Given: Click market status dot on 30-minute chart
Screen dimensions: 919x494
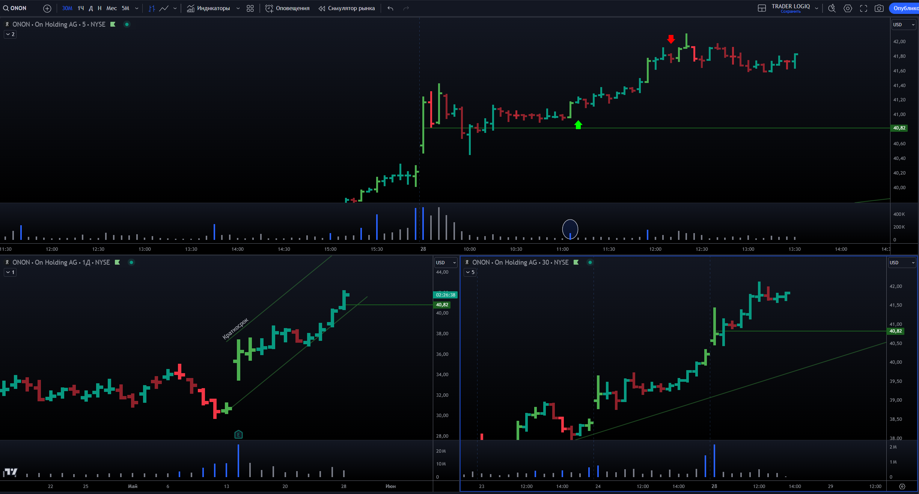Looking at the screenshot, I should click(590, 262).
